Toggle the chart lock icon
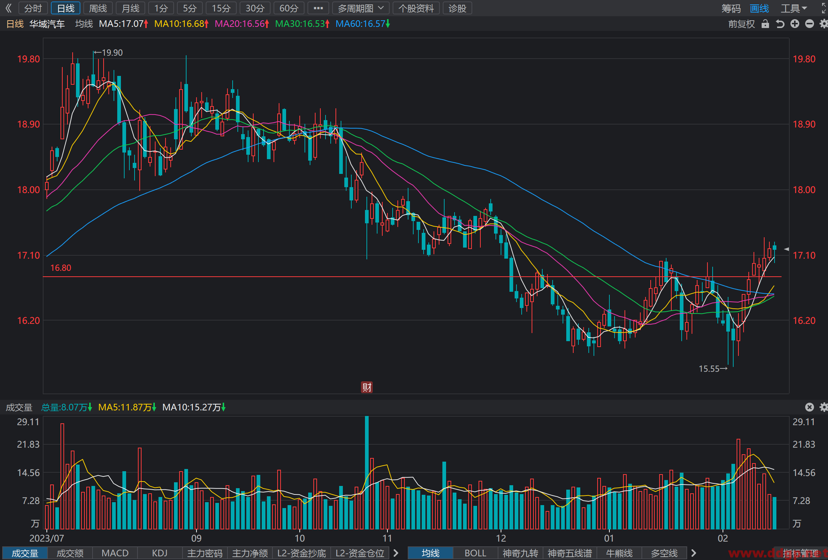 [x=765, y=24]
